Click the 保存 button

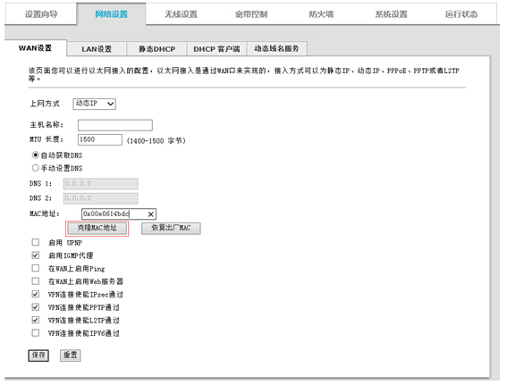point(38,356)
